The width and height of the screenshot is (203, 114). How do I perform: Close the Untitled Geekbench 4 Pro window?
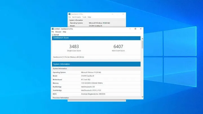pos(141,29)
